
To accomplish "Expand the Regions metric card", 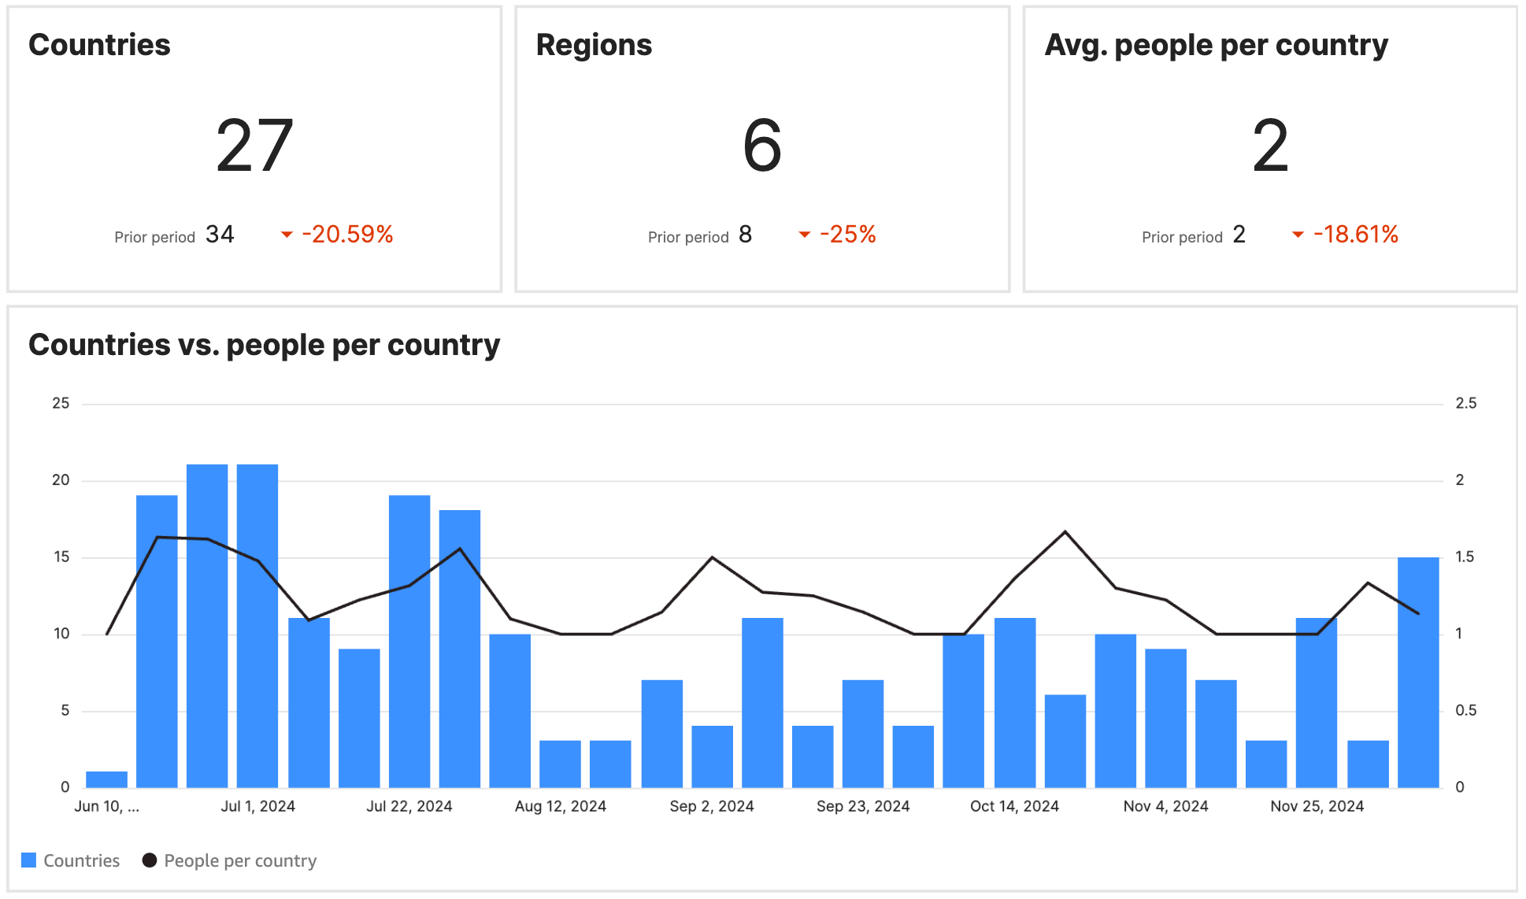I will [761, 146].
